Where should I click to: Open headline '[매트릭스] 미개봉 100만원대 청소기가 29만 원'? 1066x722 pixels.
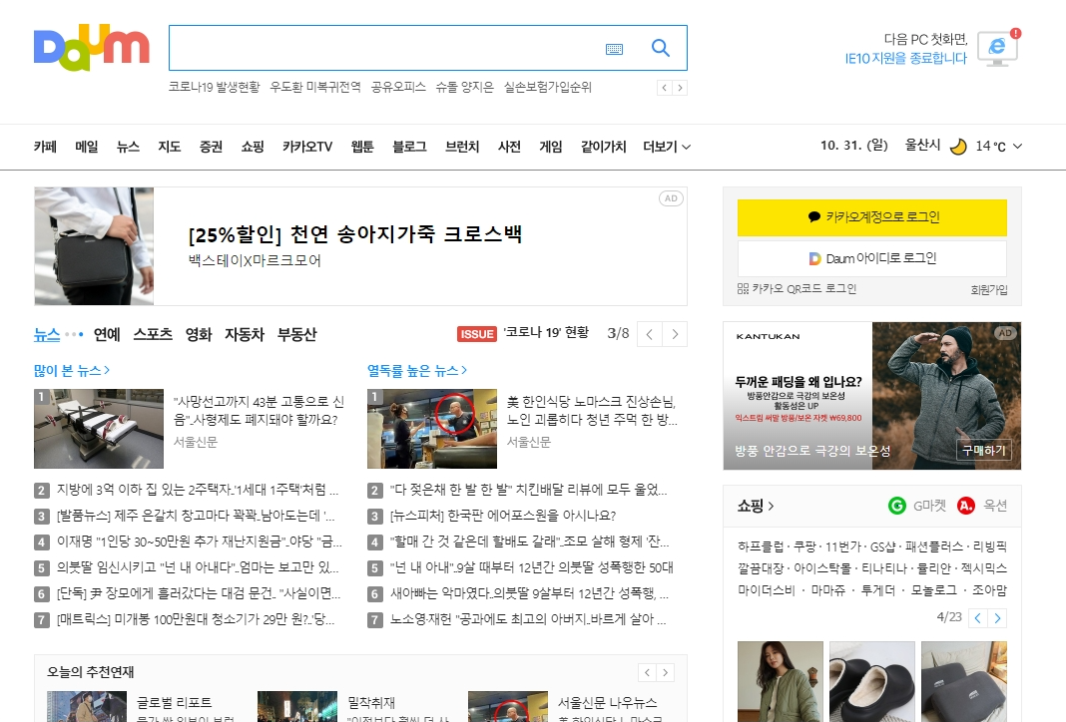coord(196,619)
